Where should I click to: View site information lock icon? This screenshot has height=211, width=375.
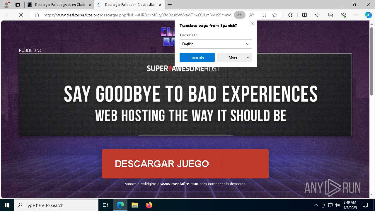coord(37,15)
